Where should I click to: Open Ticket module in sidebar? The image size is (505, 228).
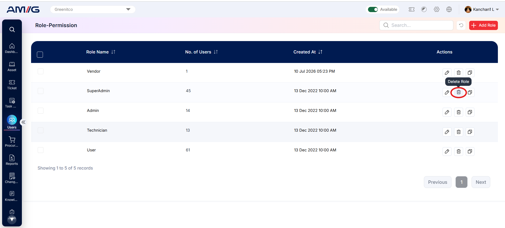(12, 85)
